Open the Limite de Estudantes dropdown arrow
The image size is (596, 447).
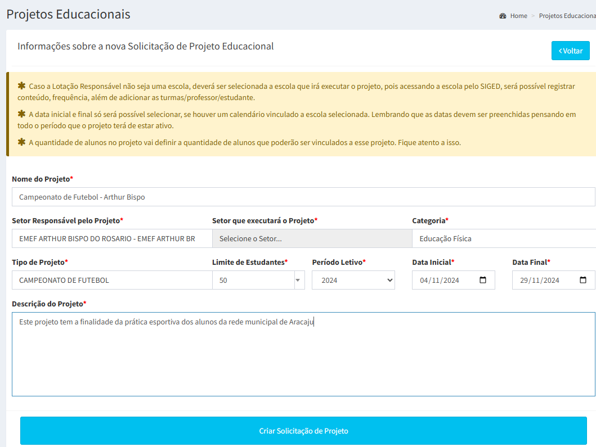[299, 280]
